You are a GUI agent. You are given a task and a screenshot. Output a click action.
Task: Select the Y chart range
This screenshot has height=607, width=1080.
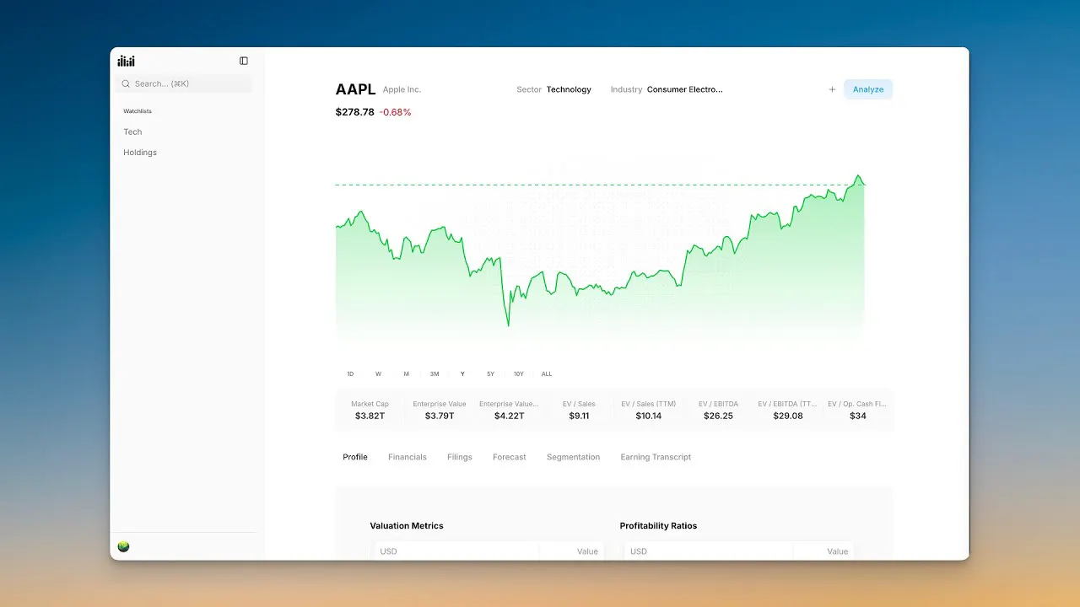tap(462, 373)
